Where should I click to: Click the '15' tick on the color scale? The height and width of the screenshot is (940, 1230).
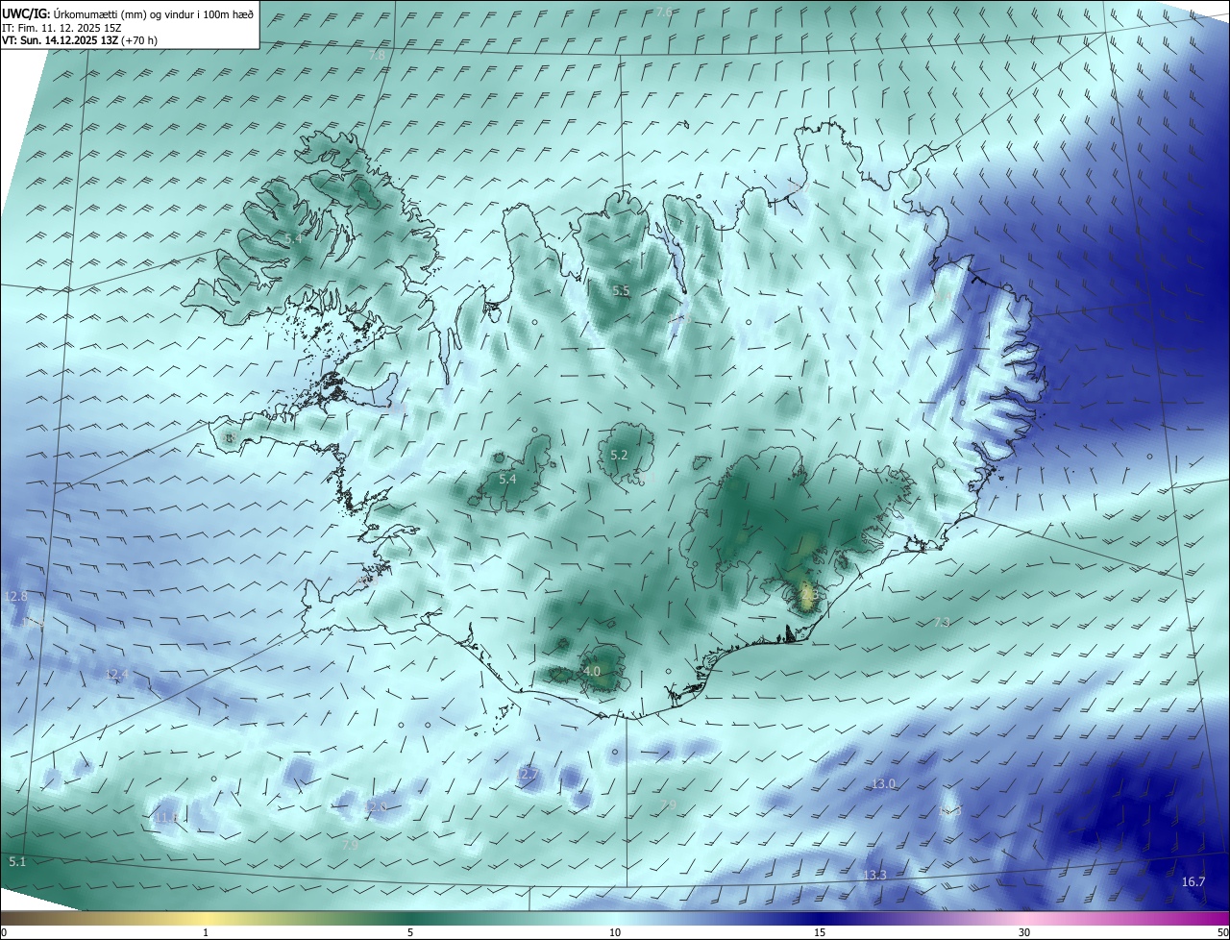tap(820, 932)
